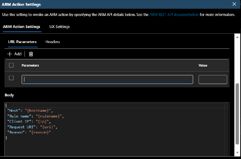Select the URL Parameters tab
Viewport: 241px width, 159px height.
[x=22, y=42]
